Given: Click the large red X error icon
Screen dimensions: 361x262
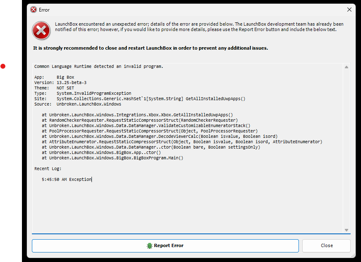Looking at the screenshot, I should 41,30.
